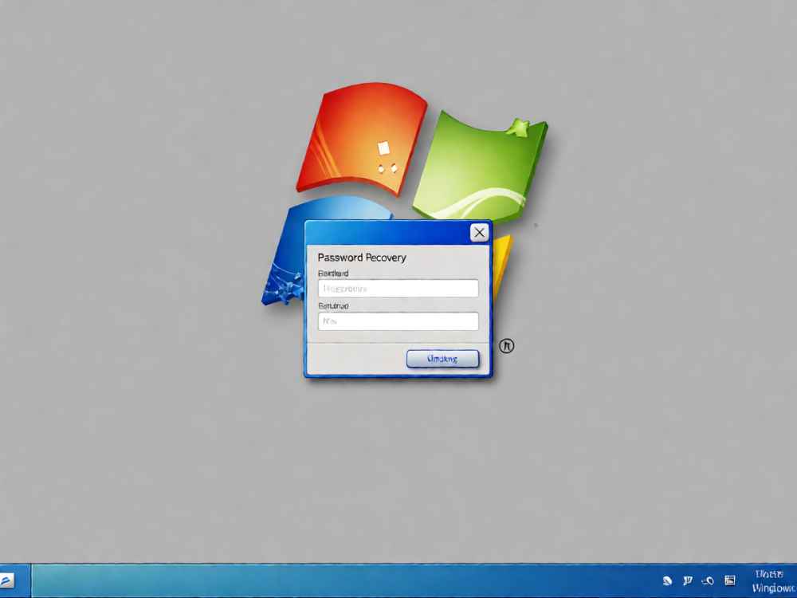Click the square window-like system tray icon
This screenshot has width=797, height=598.
pos(730,580)
